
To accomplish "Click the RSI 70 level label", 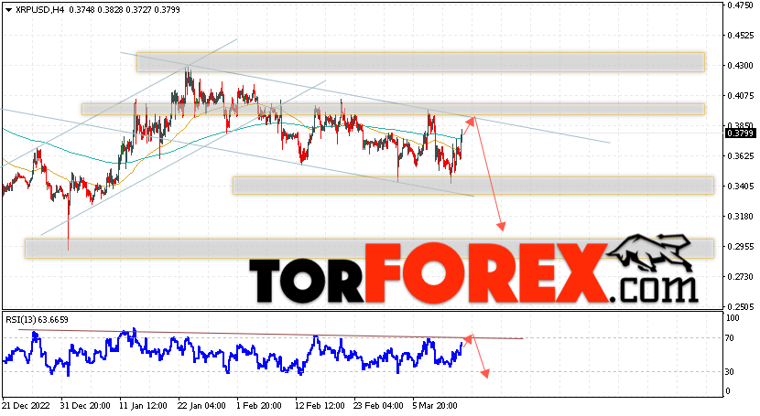I will [x=731, y=338].
